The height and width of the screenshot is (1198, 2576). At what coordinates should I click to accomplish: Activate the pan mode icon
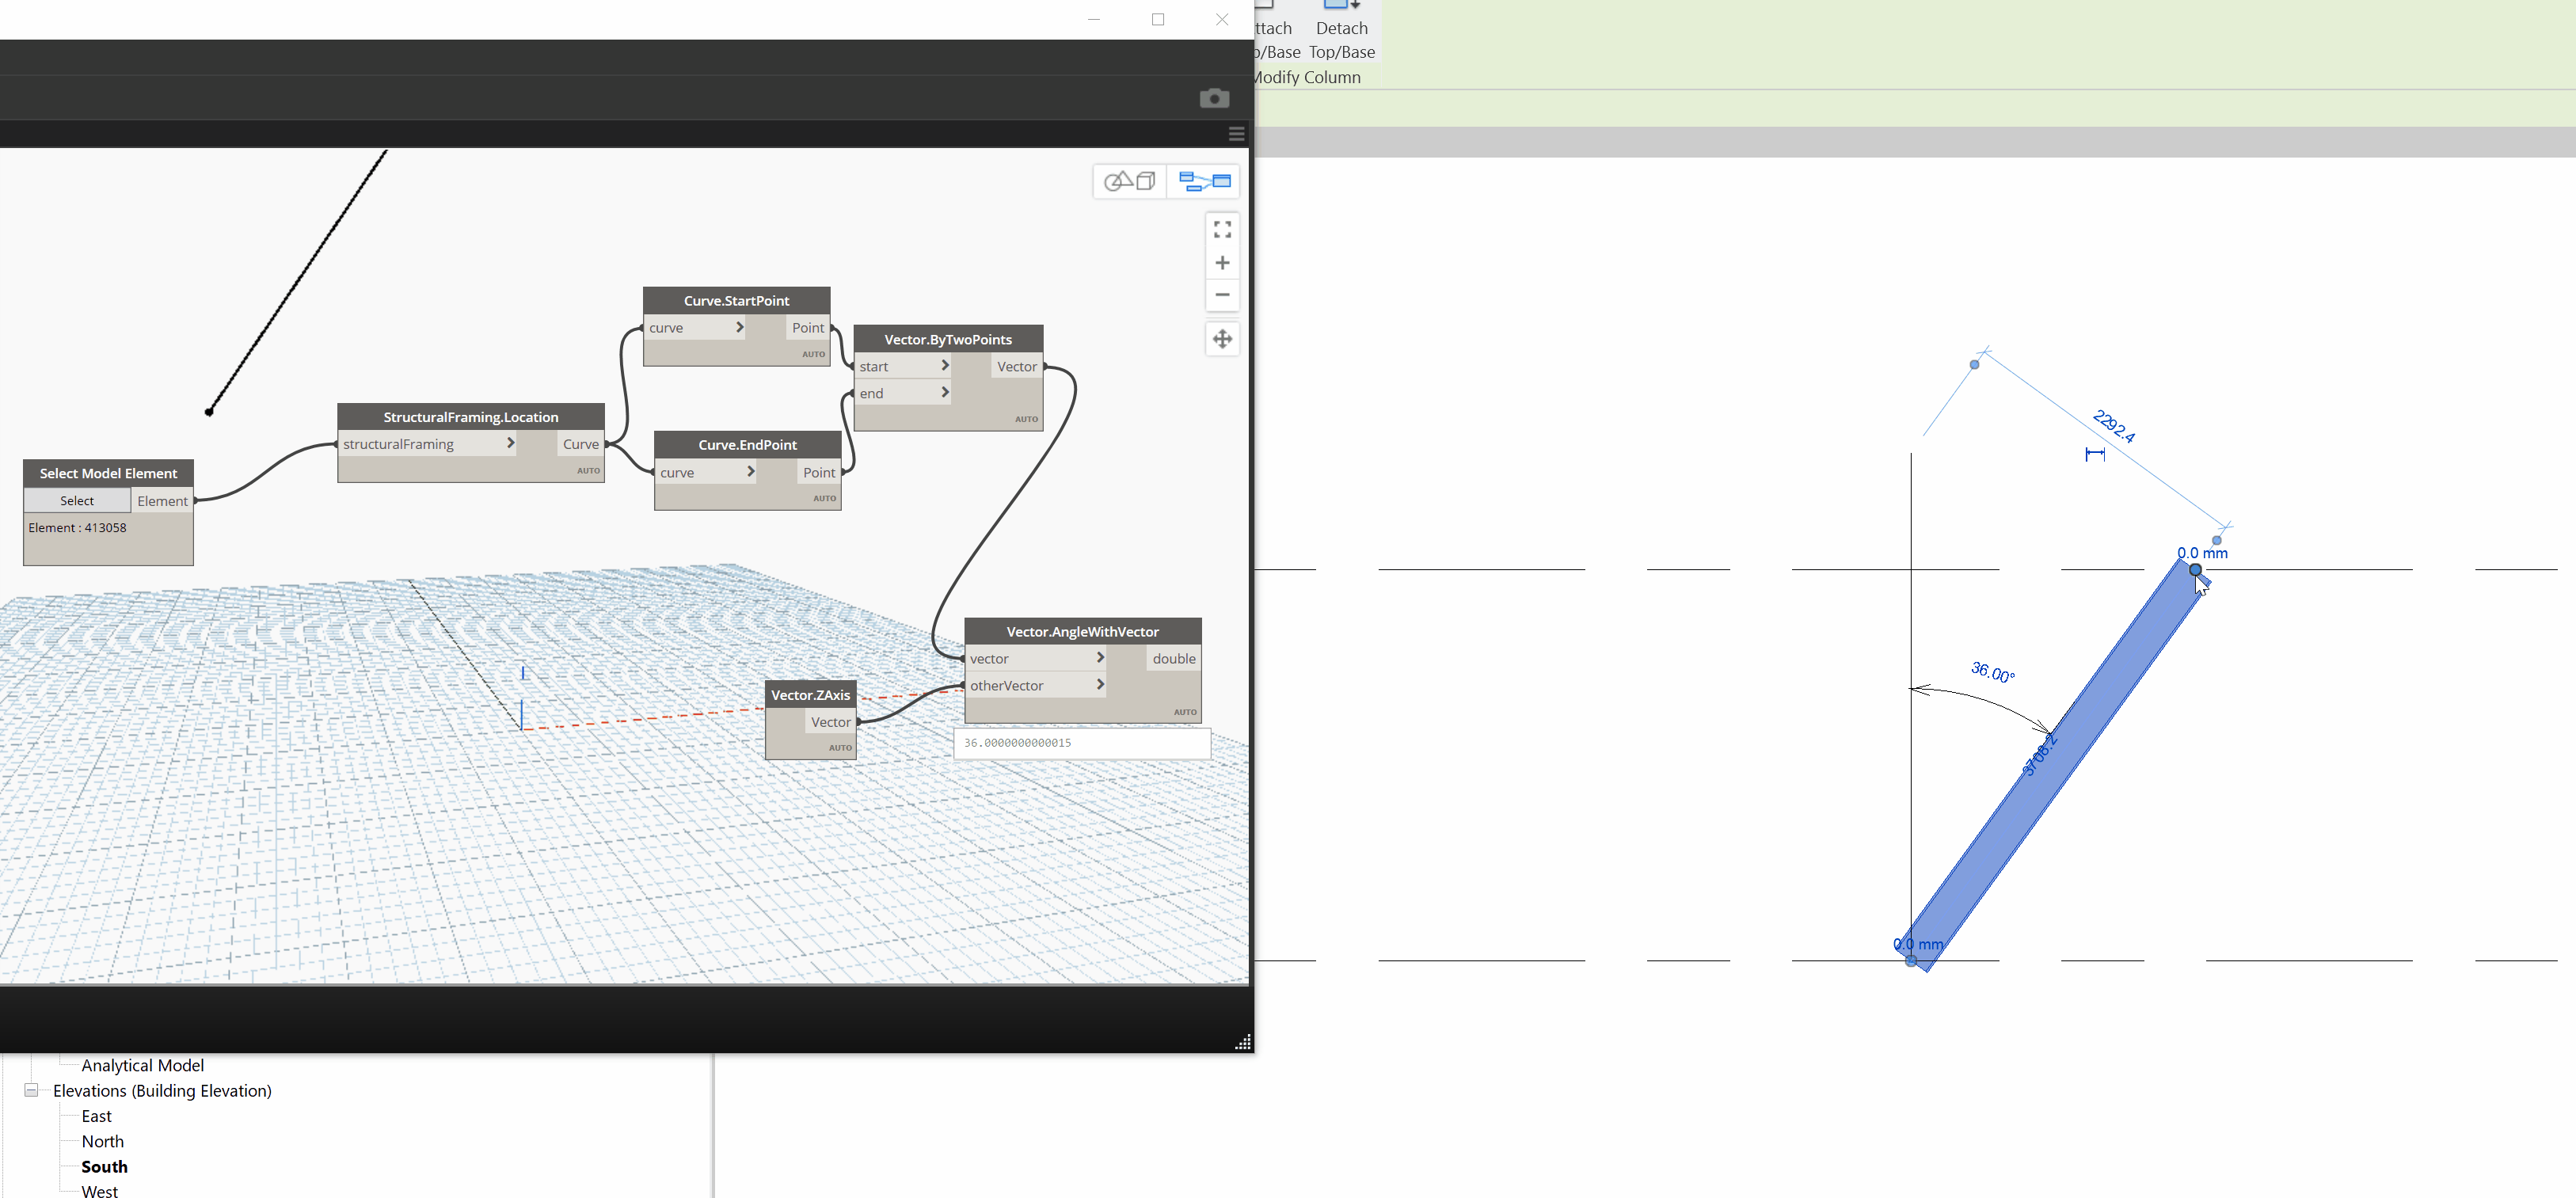coord(1222,339)
